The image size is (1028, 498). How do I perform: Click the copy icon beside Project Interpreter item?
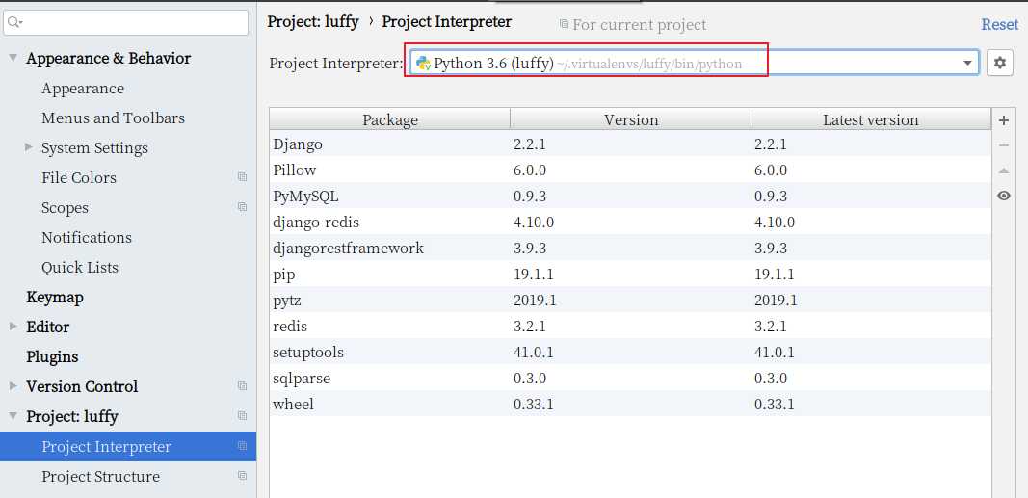pyautogui.click(x=243, y=446)
